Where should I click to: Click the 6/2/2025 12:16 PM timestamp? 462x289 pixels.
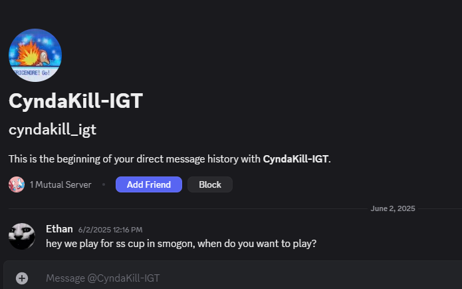(x=110, y=230)
